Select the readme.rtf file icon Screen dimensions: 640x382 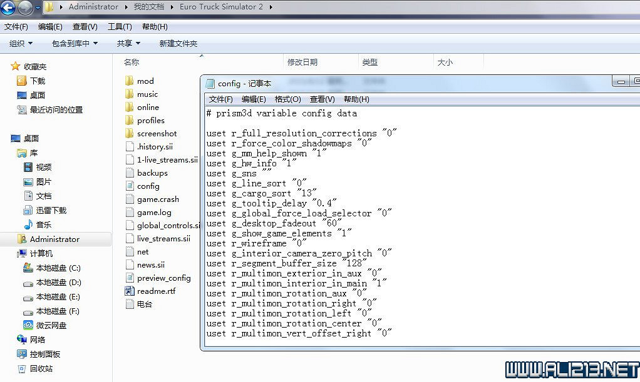point(130,291)
